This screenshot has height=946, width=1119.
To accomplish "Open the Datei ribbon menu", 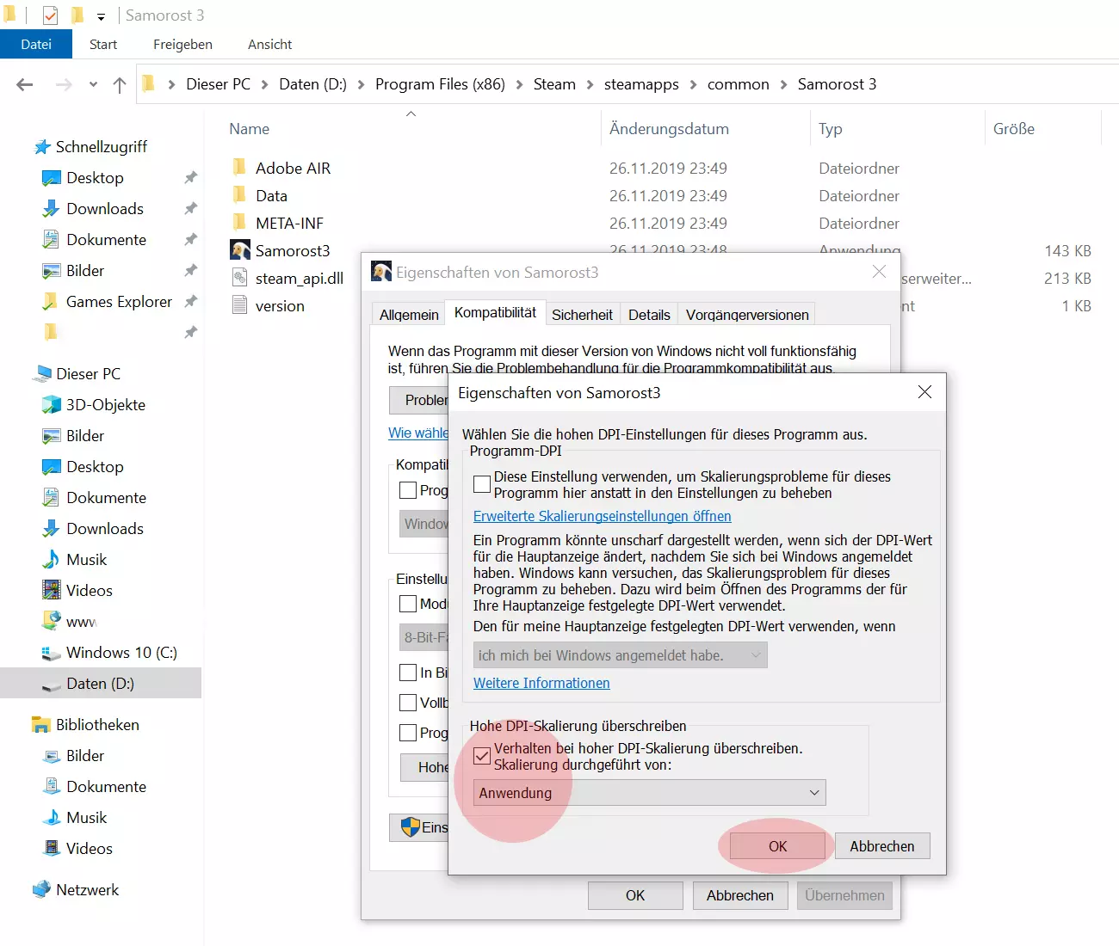I will click(x=36, y=44).
